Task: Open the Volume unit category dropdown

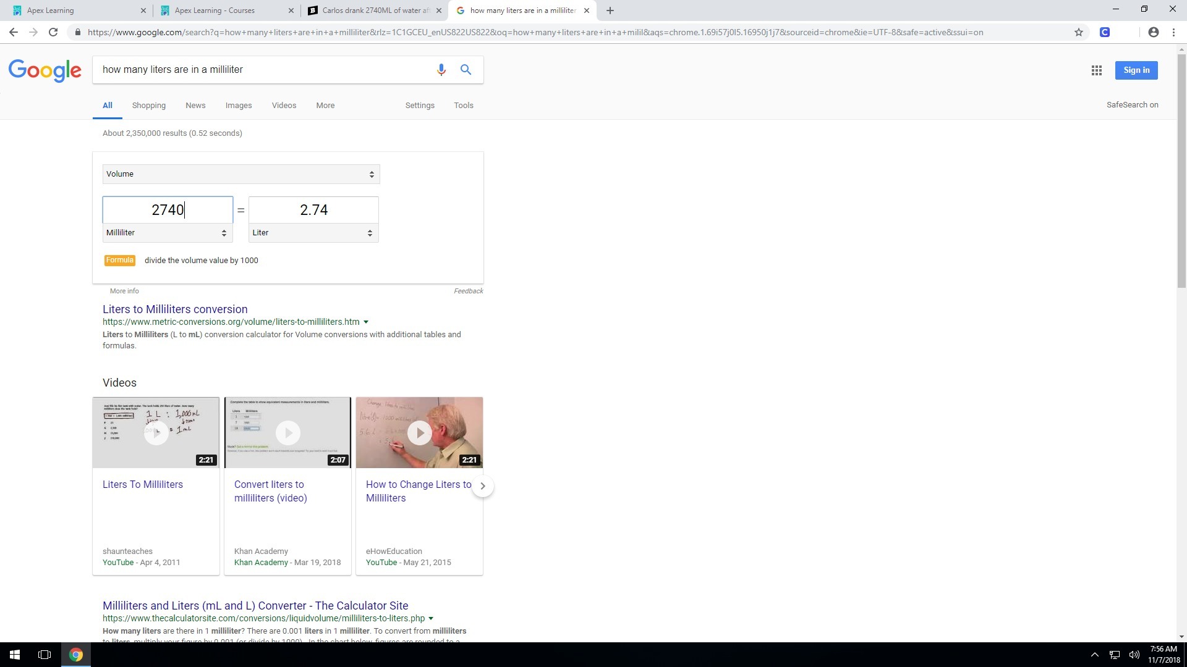Action: [x=240, y=174]
